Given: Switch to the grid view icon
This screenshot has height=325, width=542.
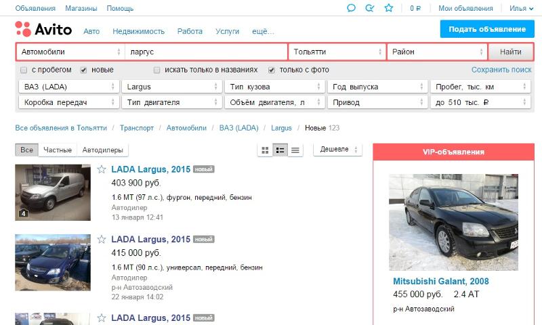Looking at the screenshot, I should tap(265, 150).
